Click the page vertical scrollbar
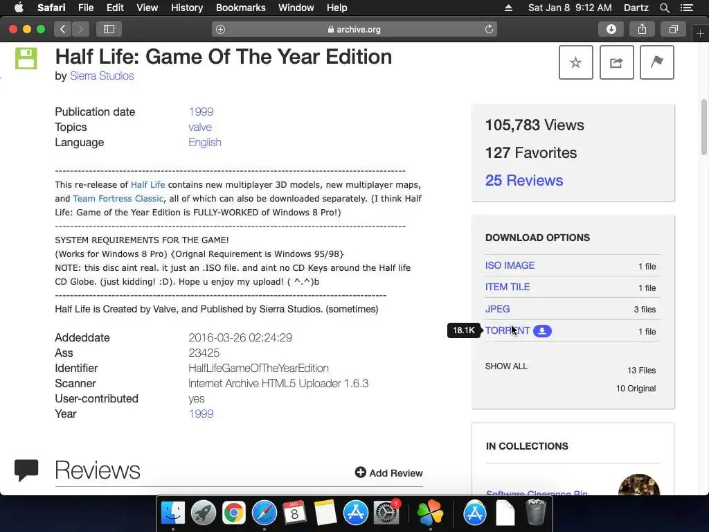Screen dimensions: 709x532 [x=704, y=127]
